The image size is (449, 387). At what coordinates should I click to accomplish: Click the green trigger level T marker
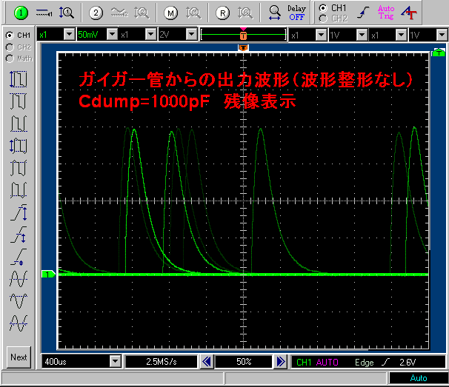(439, 53)
